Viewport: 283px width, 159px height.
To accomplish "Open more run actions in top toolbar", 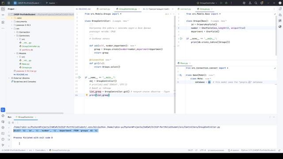I will 231,3.
